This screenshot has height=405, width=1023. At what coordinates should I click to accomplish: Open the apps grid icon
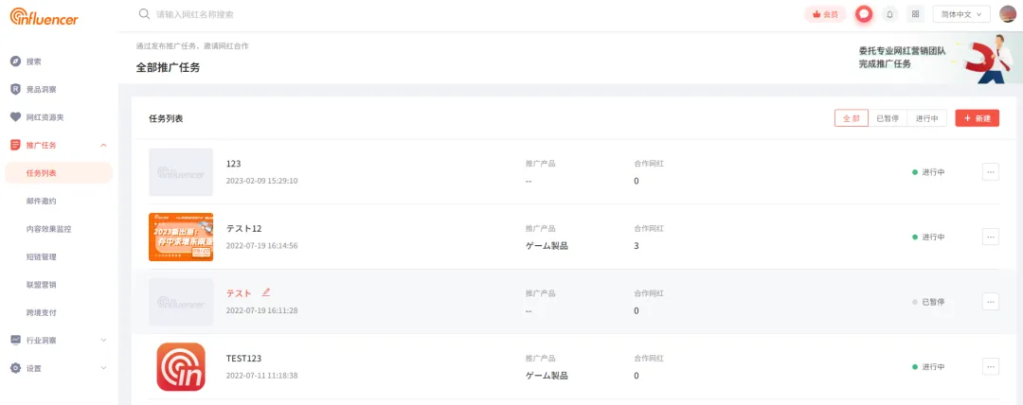[916, 14]
